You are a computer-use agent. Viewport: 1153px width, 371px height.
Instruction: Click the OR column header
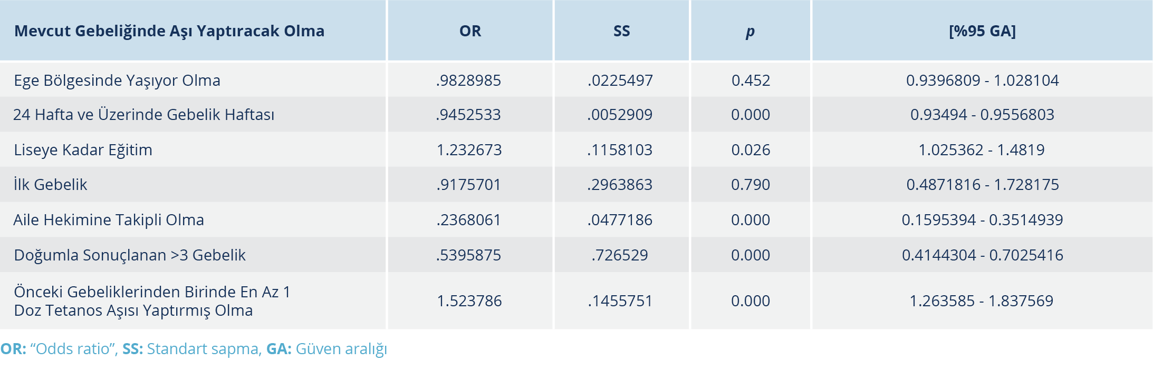click(x=470, y=31)
